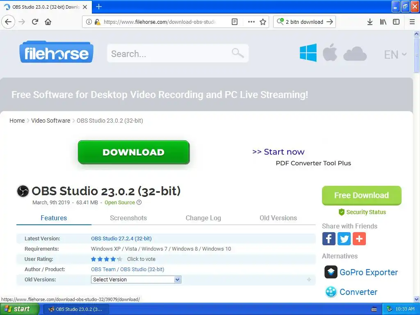
Task: Open GoPro Exporter alternative link
Action: coord(369,272)
